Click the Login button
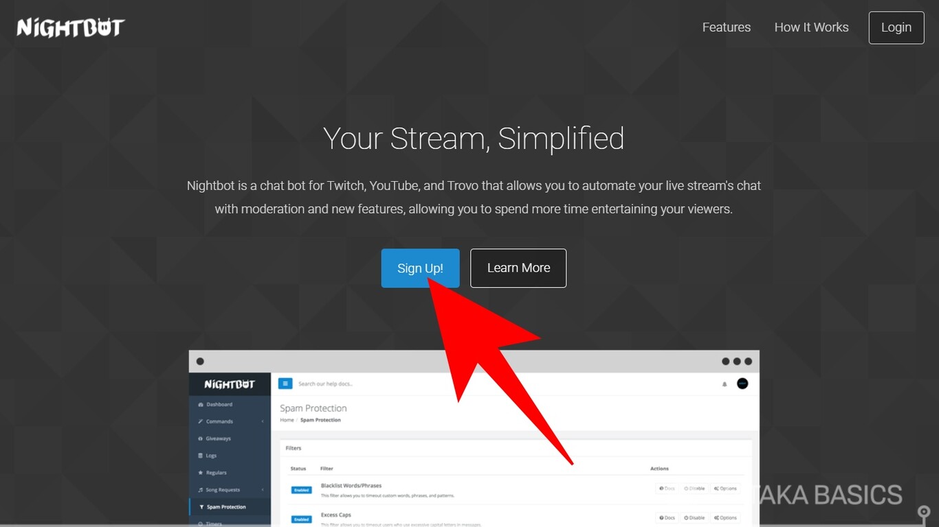 (896, 27)
